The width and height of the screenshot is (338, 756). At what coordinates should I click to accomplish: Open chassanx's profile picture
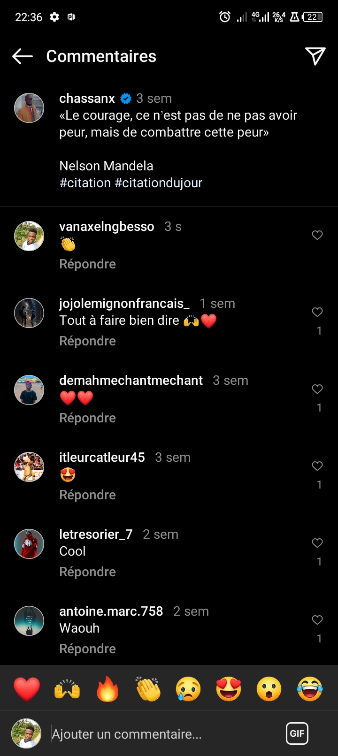coord(29,108)
